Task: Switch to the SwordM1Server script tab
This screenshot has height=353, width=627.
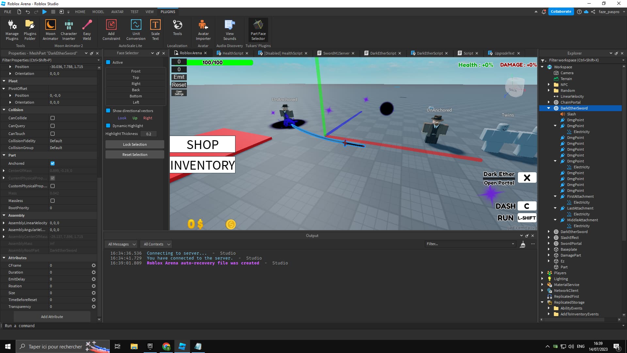Action: (x=336, y=53)
